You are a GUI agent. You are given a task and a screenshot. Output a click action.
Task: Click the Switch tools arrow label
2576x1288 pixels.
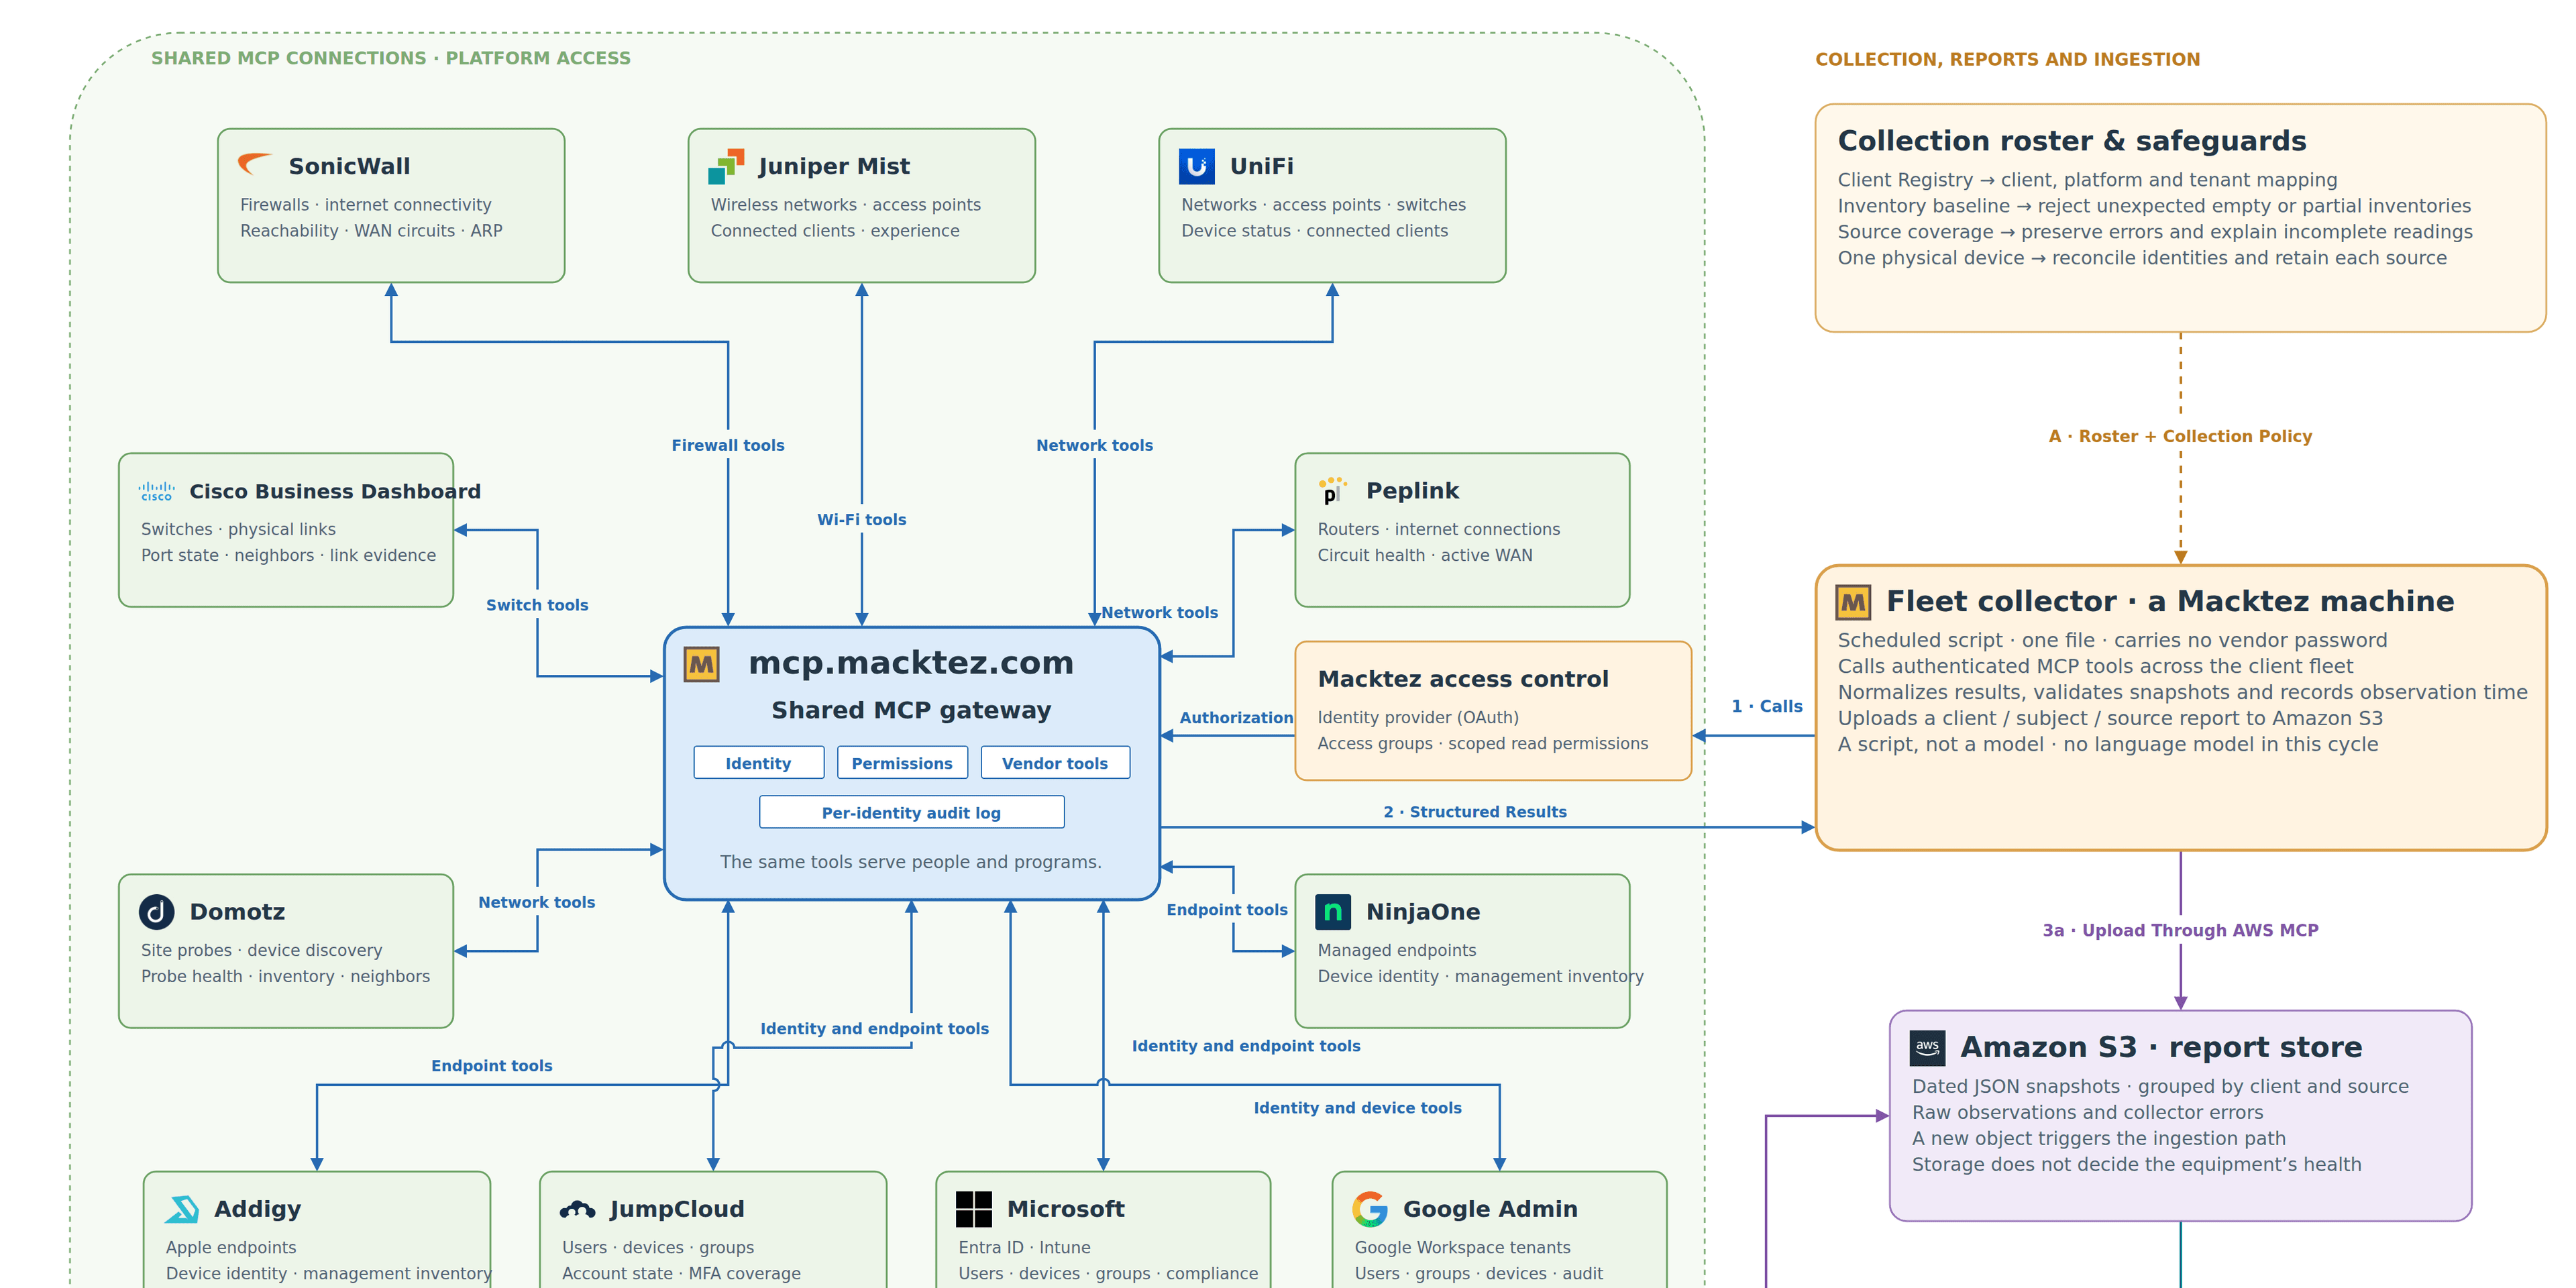(537, 605)
